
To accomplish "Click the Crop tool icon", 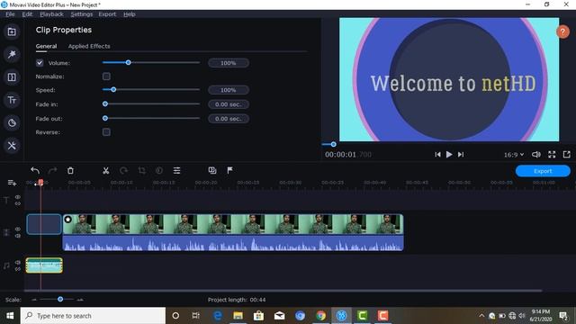I will [x=141, y=170].
